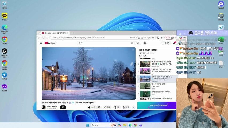The height and width of the screenshot is (128, 228).
Task: Open YouTube notifications bell
Action: coord(174,43)
